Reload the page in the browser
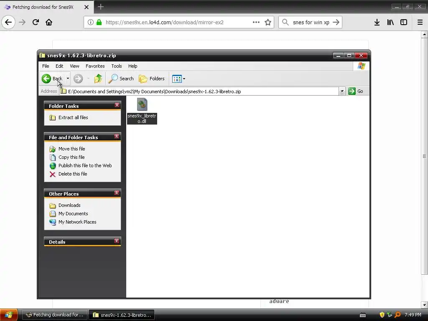Viewport: 428px width, 321px height. click(x=36, y=22)
